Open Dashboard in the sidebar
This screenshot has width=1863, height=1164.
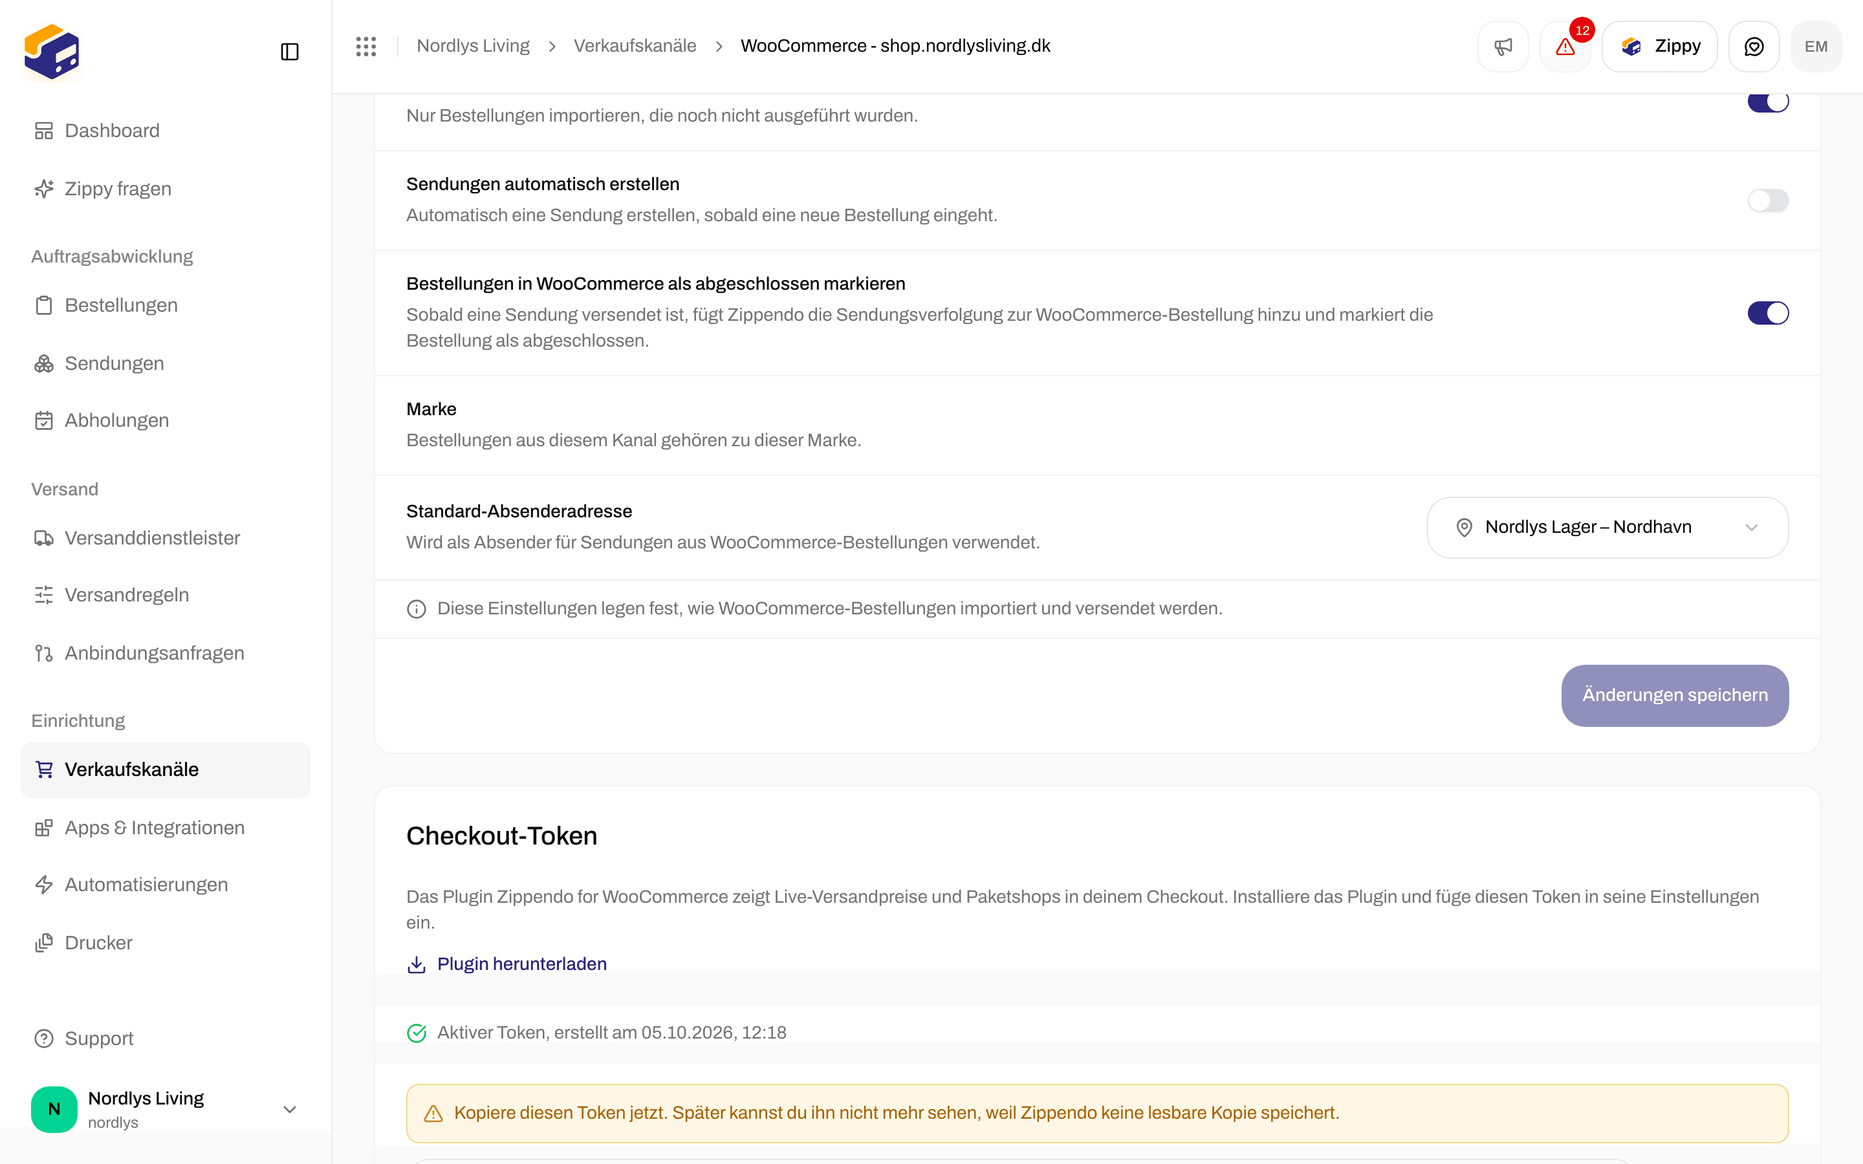click(x=166, y=131)
